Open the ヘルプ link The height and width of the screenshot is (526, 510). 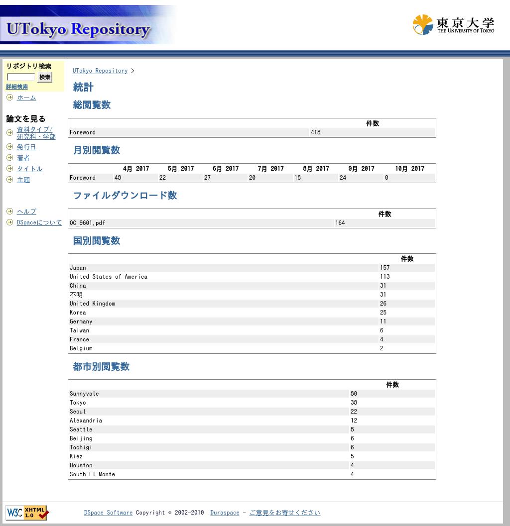click(26, 211)
